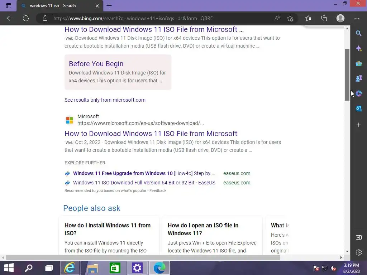367x275 pixels.
Task: Click the page scroll up arrow
Action: (347, 29)
